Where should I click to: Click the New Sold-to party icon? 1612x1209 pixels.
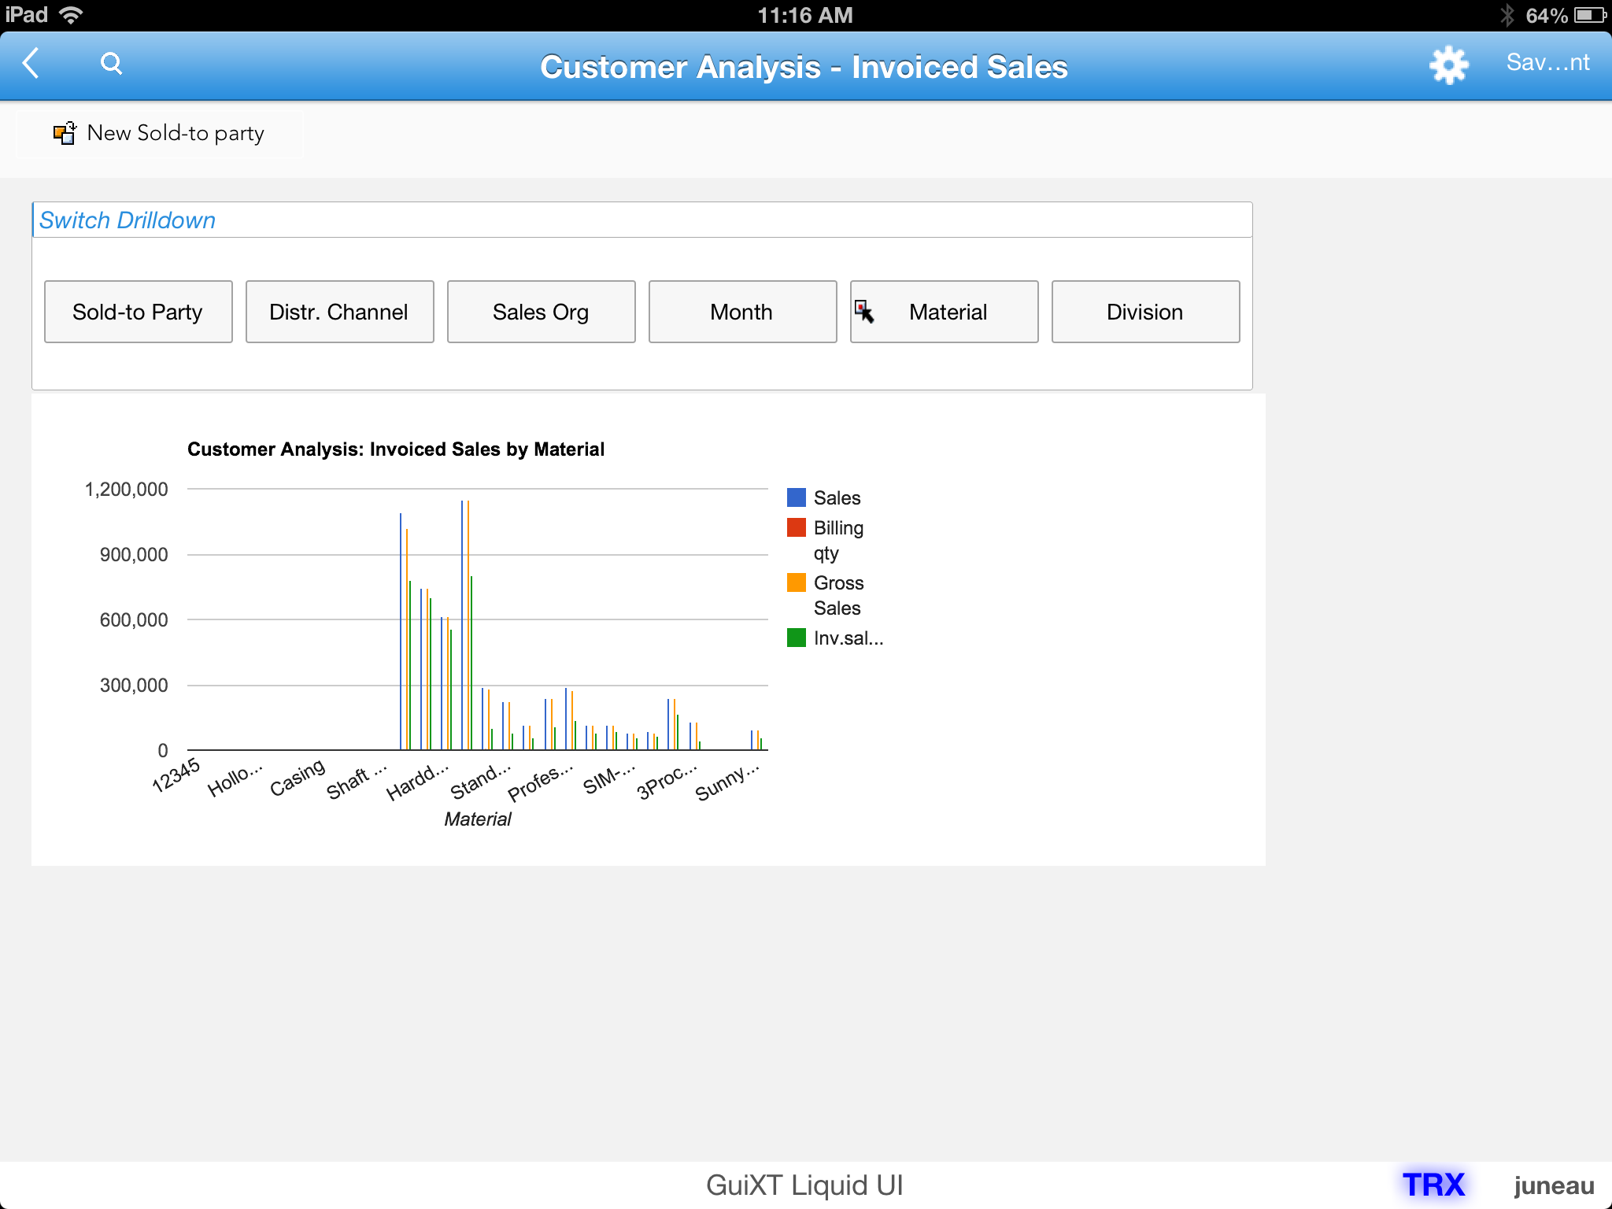pyautogui.click(x=65, y=133)
